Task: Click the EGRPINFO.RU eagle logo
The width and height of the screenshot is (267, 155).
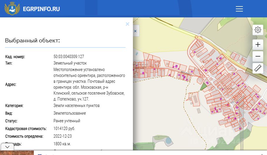Action: coord(12,9)
